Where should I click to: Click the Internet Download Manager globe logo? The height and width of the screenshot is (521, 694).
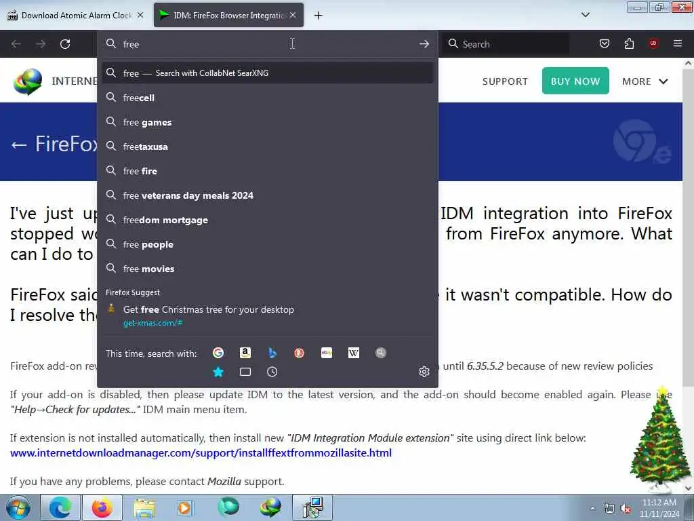[27, 81]
